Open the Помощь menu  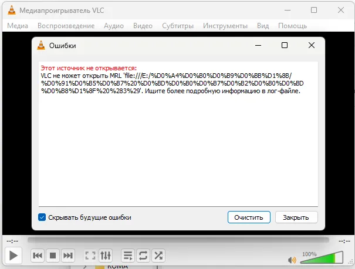click(x=293, y=26)
